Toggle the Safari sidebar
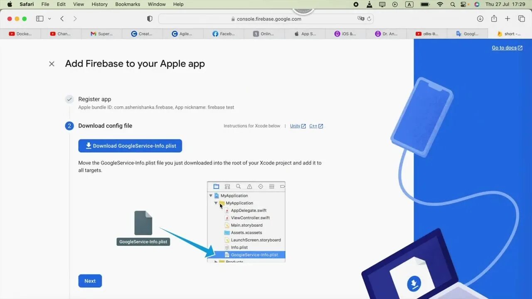 point(40,19)
